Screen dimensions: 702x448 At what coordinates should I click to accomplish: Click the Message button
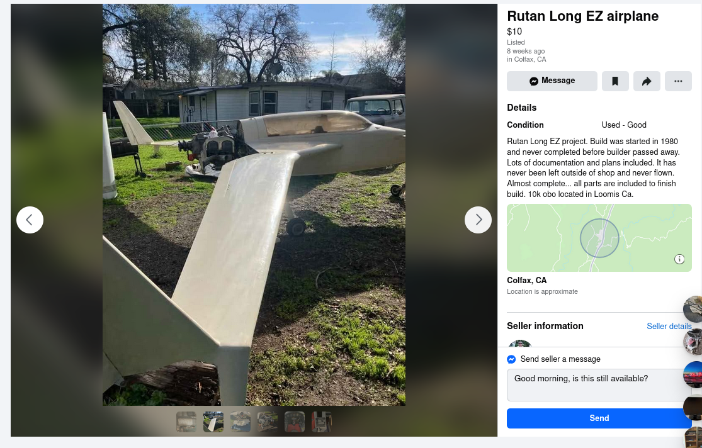pyautogui.click(x=552, y=81)
